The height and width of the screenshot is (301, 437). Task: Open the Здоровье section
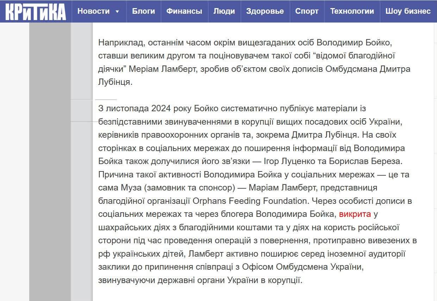265,11
